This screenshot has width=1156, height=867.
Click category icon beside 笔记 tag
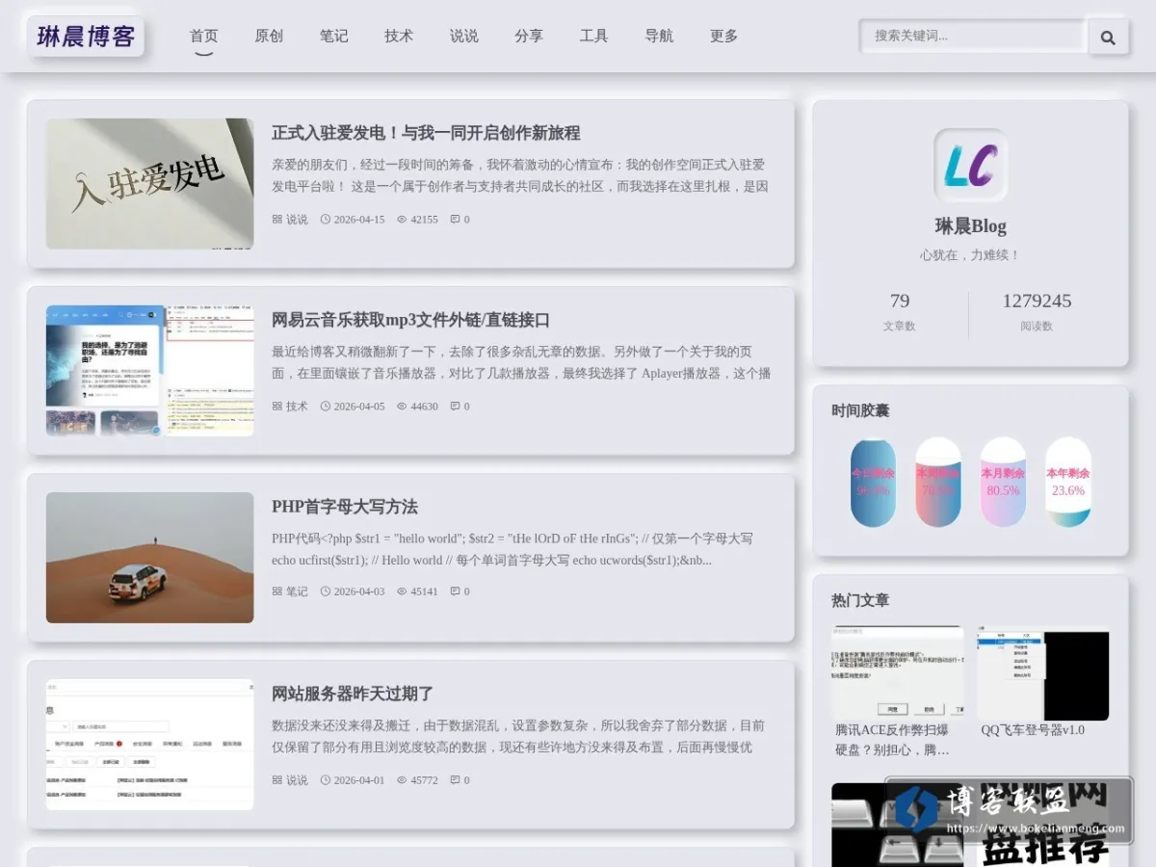[277, 591]
